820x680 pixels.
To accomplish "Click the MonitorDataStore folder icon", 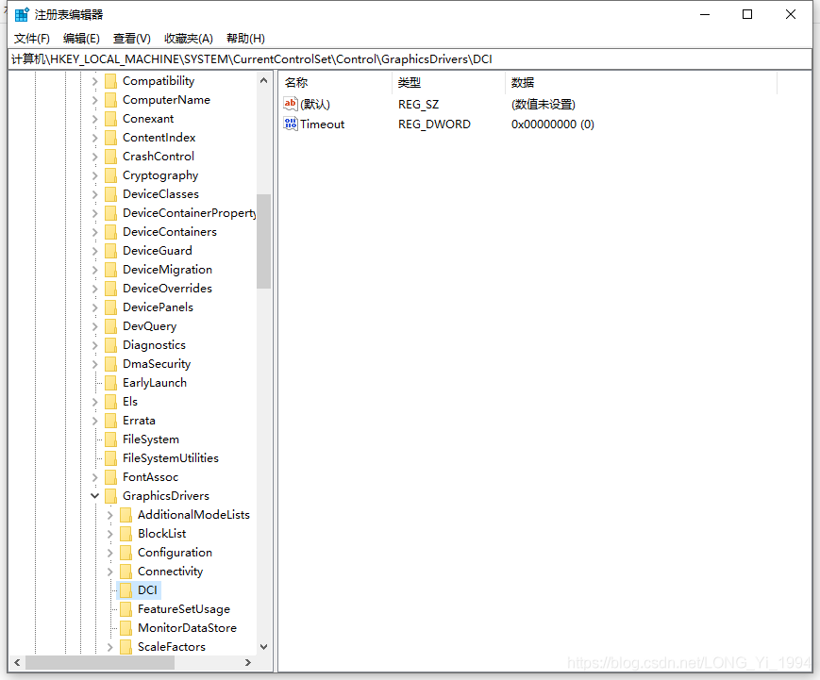I will pyautogui.click(x=126, y=627).
